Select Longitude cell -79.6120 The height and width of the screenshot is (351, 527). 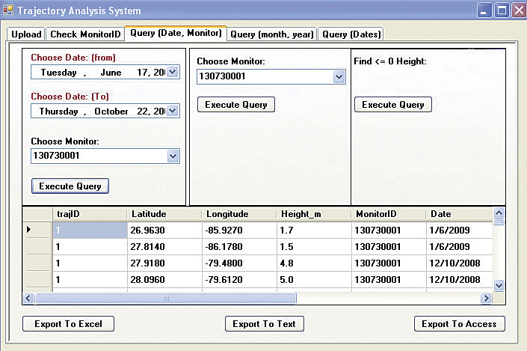[x=239, y=280]
